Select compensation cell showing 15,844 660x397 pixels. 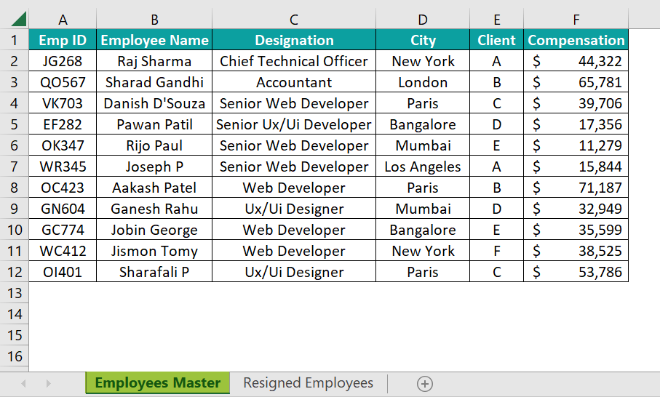pos(576,167)
